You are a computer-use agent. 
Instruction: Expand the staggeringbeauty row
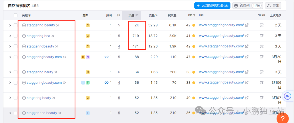(10, 46)
